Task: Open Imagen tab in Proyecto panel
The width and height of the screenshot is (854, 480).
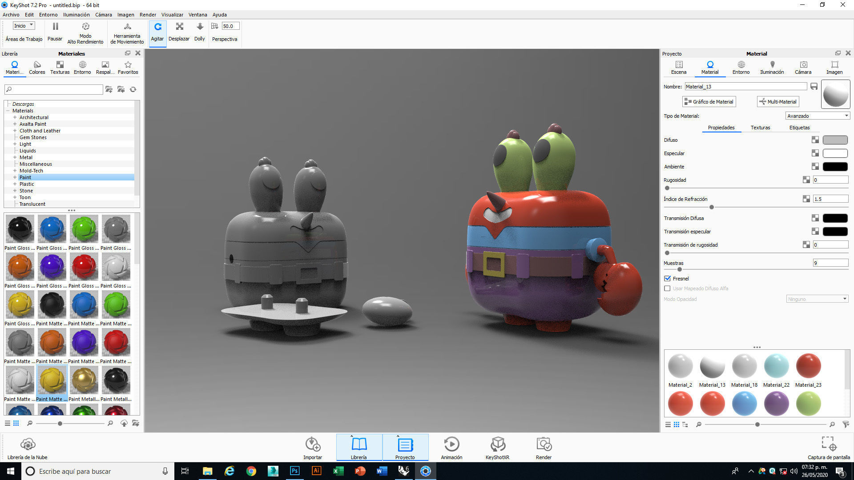Action: point(834,68)
